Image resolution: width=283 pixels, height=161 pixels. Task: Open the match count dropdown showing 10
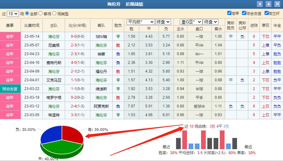(x=13, y=14)
